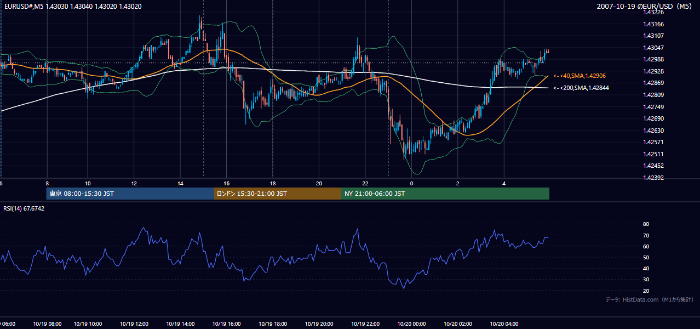The height and width of the screenshot is (329, 700).
Task: Click the 40 SMA 1.42906 label
Action: point(579,76)
